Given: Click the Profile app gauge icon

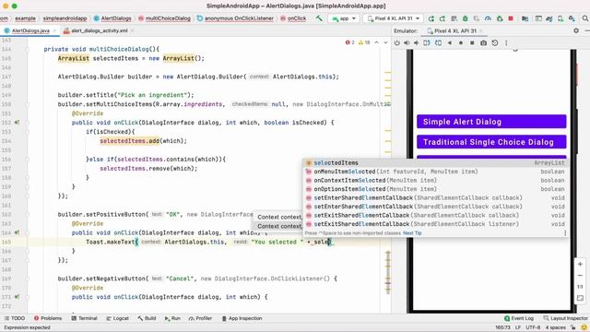Looking at the screenshot, I should (x=488, y=18).
